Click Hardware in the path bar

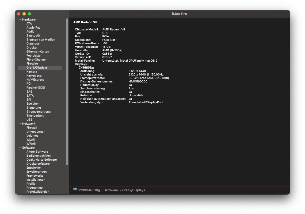tap(110, 190)
